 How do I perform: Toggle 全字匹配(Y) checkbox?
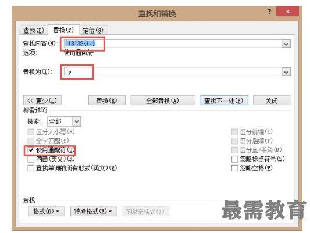pyautogui.click(x=31, y=141)
